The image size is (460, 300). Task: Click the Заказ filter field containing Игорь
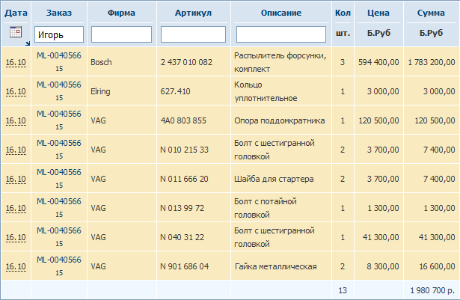[x=58, y=34]
